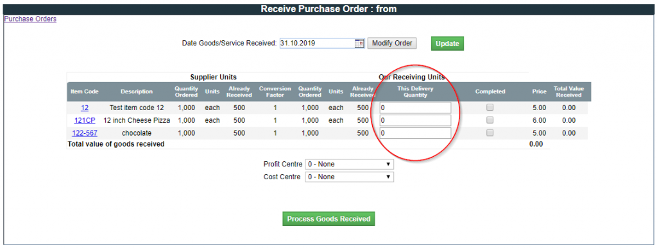The image size is (657, 249).
Task: Select delivery quantity field for Cheese Pizza
Action: 415,121
